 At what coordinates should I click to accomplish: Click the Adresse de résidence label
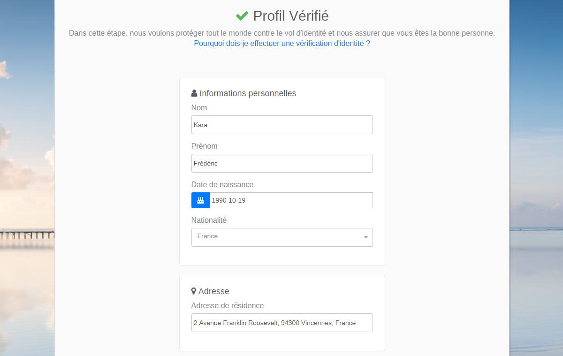(x=228, y=305)
